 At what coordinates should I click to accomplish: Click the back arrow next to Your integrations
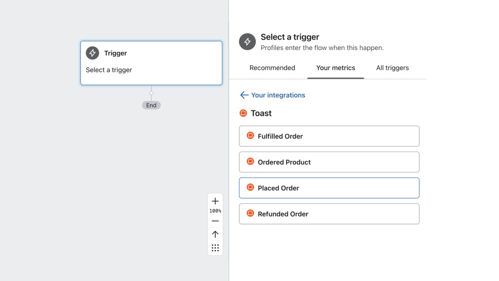click(x=244, y=95)
